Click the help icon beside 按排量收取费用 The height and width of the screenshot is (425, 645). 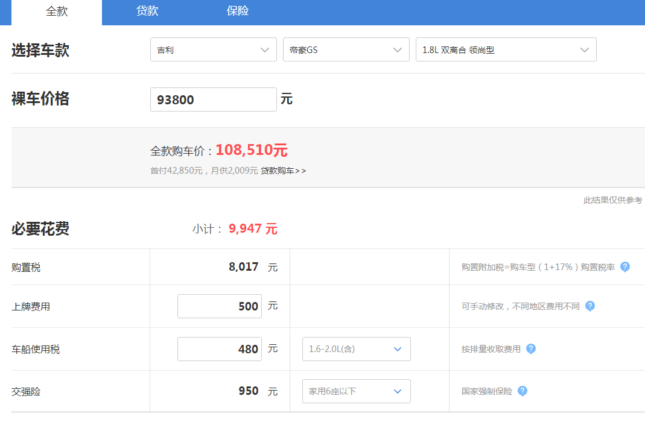pyautogui.click(x=531, y=349)
